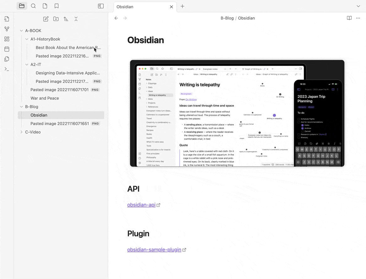366x279 pixels.
Task: Open the files icon next to search
Action: 45,6
